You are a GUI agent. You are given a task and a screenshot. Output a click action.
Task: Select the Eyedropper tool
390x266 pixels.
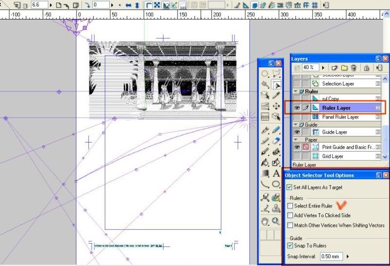point(276,95)
